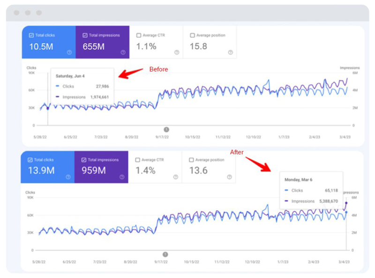This screenshot has height=278, width=375.
Task: Tick the Average CTR checkbox above 1.4%
Action: (138, 160)
